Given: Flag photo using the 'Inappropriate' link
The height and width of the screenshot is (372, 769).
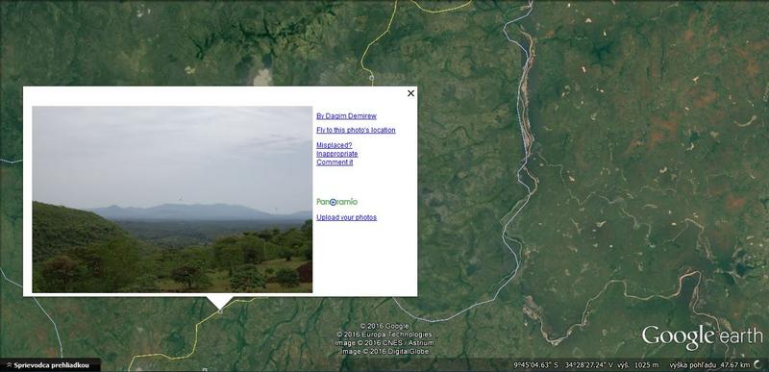Looking at the screenshot, I should coord(337,154).
